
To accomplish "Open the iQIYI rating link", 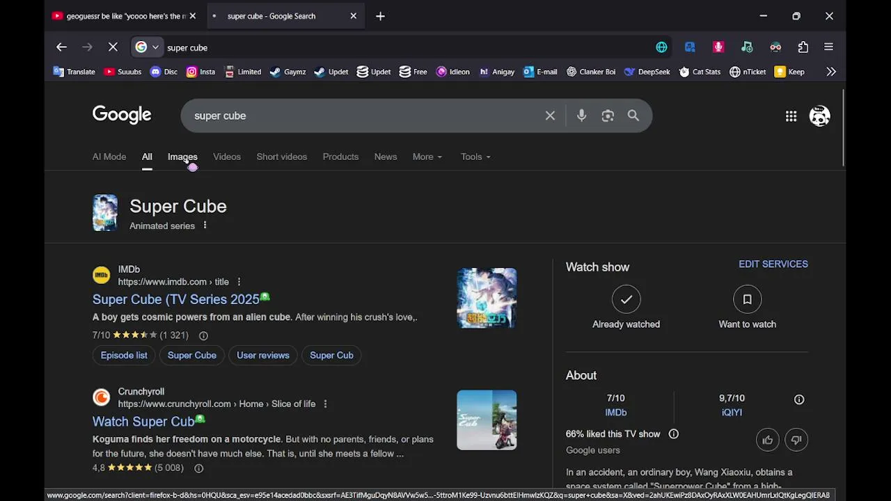I will [732, 412].
